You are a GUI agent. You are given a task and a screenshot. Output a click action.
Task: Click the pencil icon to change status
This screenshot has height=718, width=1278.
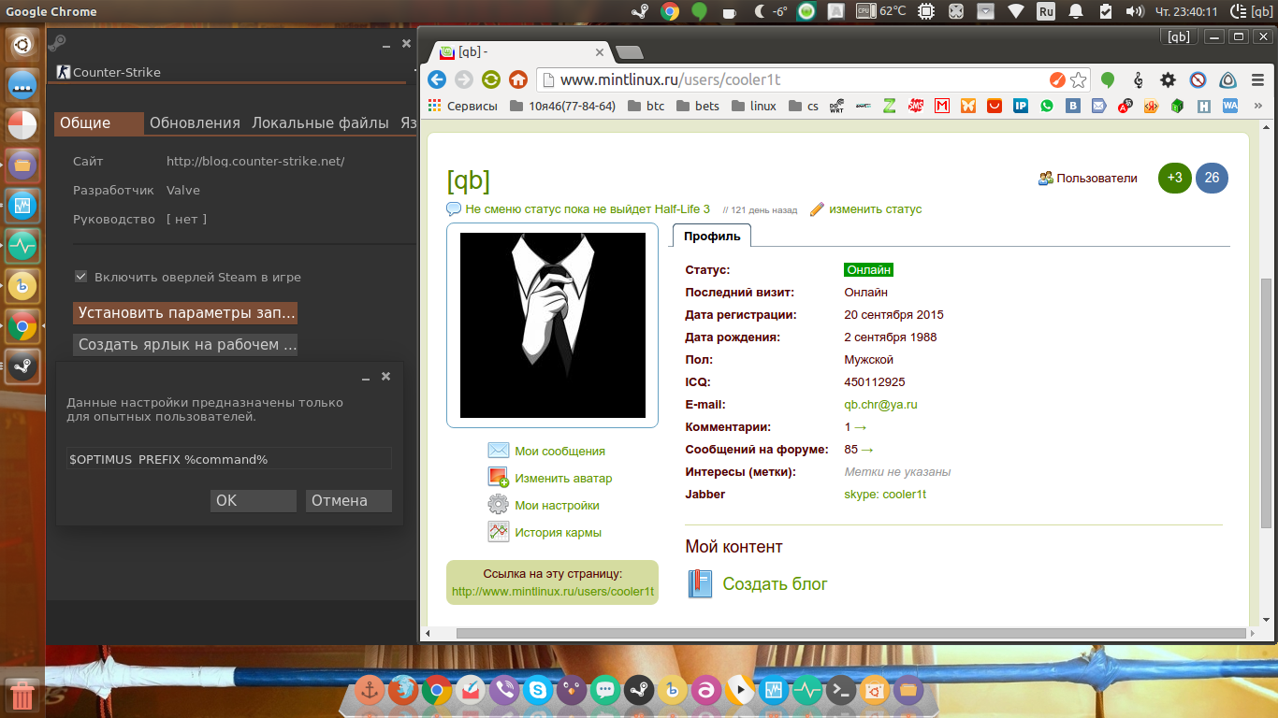817,209
